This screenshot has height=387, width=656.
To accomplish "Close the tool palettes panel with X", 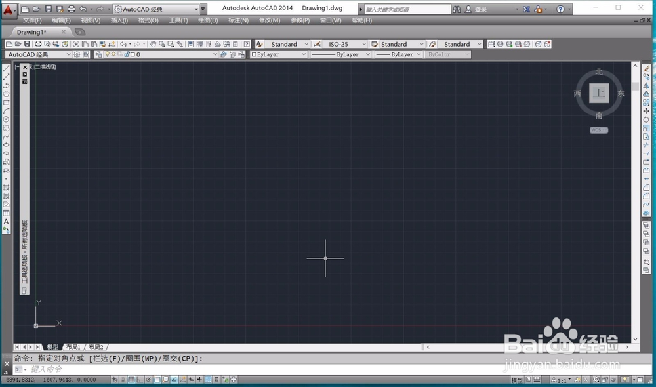I will [x=25, y=67].
